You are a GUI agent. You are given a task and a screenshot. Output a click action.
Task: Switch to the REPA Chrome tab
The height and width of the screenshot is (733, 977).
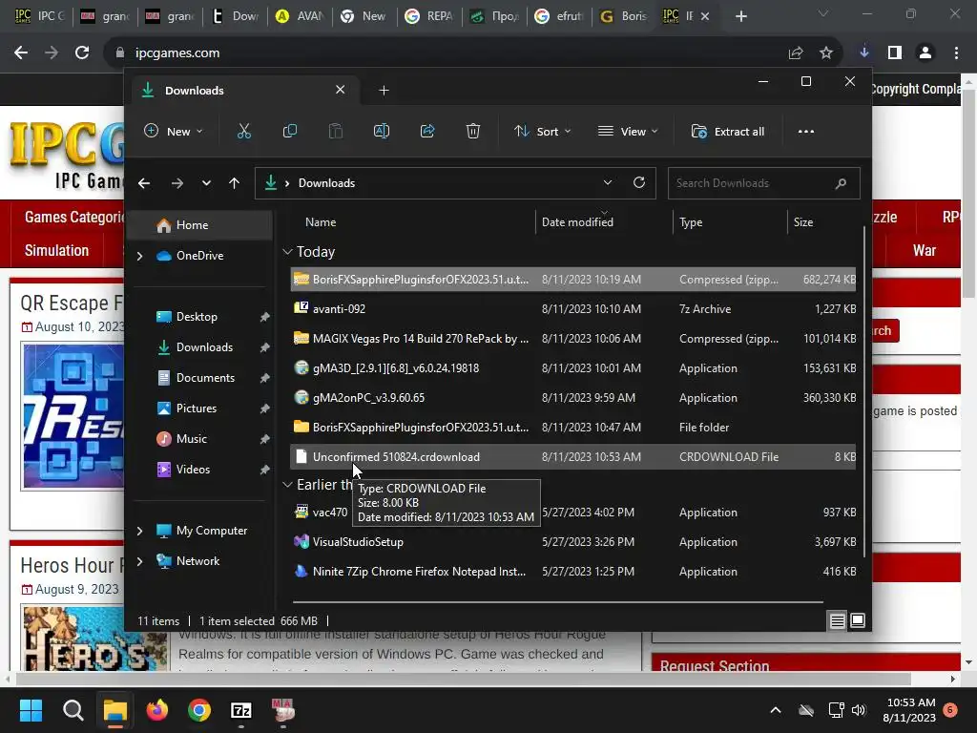pyautogui.click(x=429, y=16)
